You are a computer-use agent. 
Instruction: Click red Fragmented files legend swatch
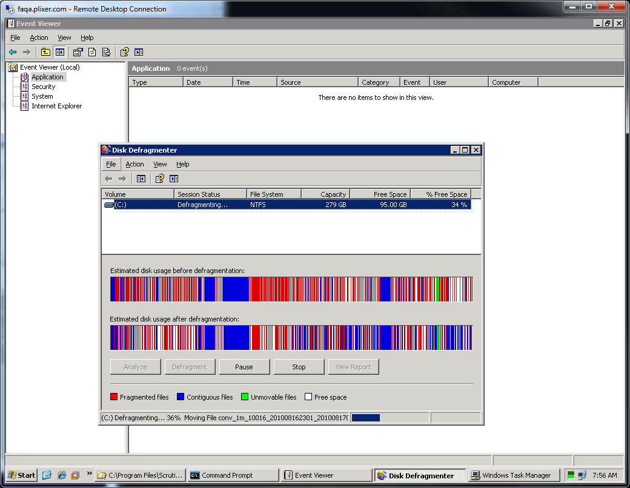(x=114, y=397)
